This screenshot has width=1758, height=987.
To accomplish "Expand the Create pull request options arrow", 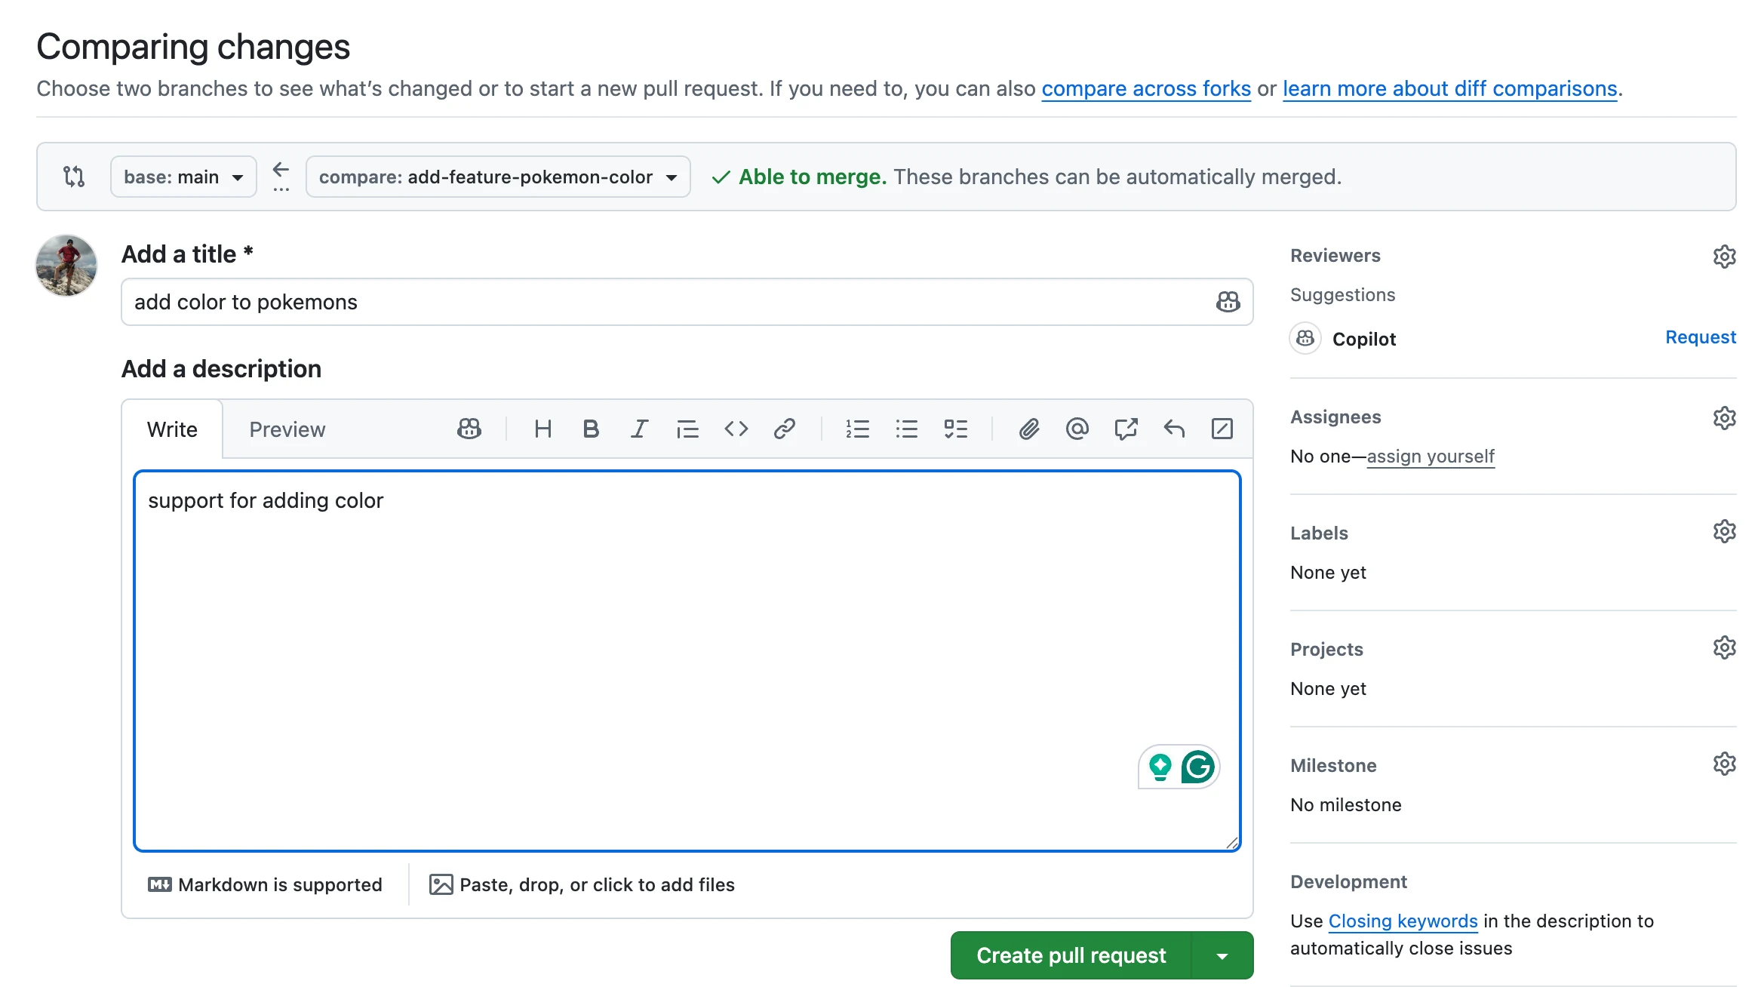I will pos(1222,955).
